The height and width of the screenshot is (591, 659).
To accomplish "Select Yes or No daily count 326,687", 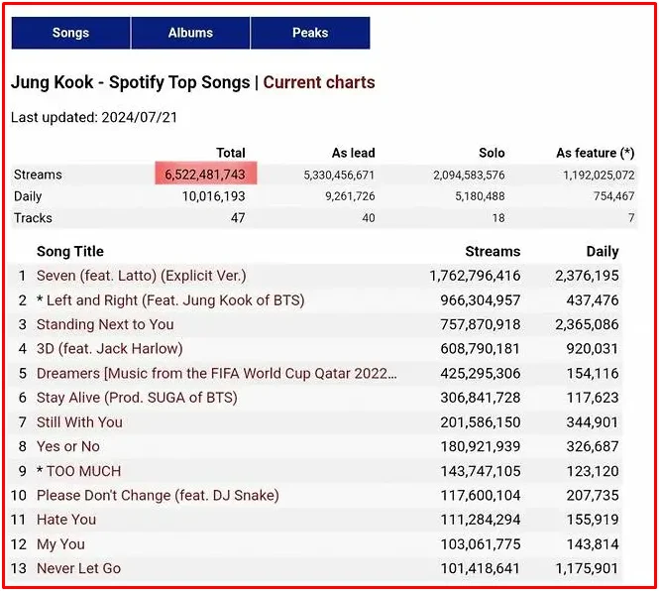I will (x=593, y=446).
